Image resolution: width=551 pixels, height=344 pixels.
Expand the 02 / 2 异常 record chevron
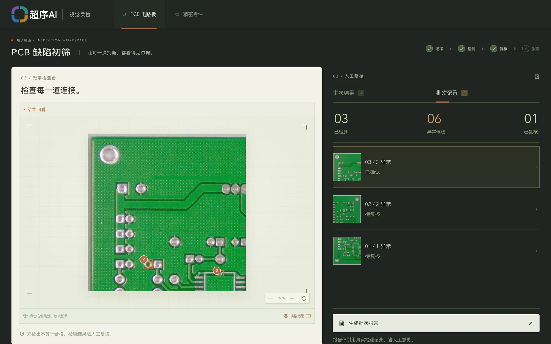click(536, 209)
